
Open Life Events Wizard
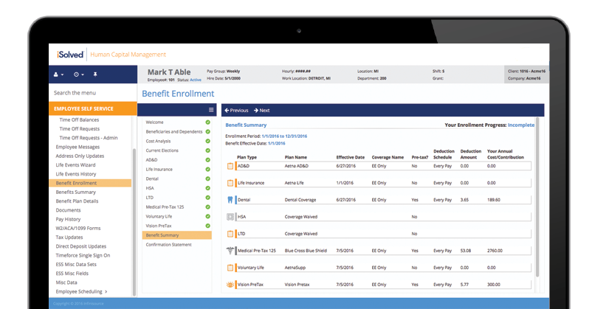[75, 165]
